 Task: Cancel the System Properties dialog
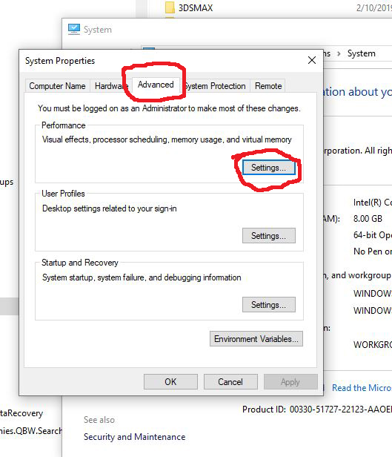click(230, 382)
